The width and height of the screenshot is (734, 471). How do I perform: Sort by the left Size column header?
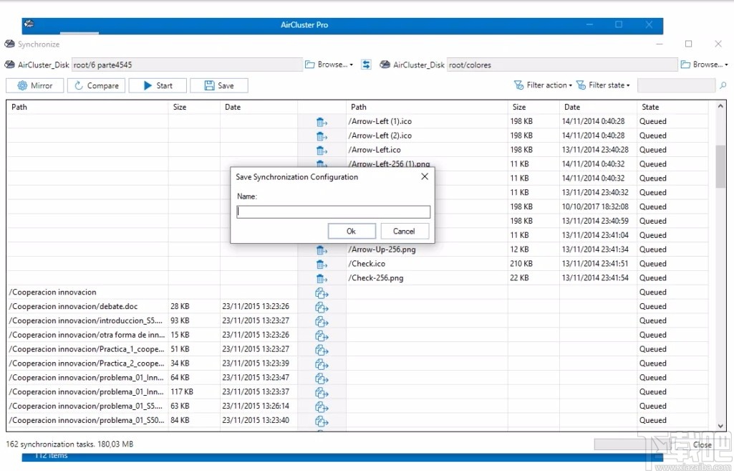[194, 107]
